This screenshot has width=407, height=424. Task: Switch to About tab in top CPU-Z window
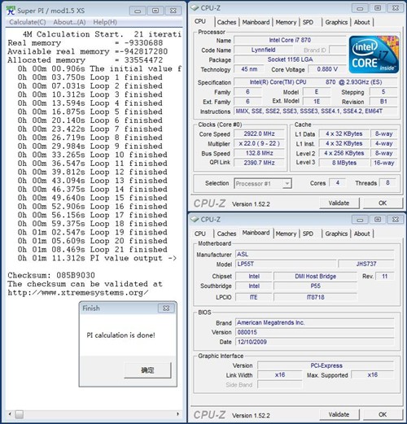(362, 22)
